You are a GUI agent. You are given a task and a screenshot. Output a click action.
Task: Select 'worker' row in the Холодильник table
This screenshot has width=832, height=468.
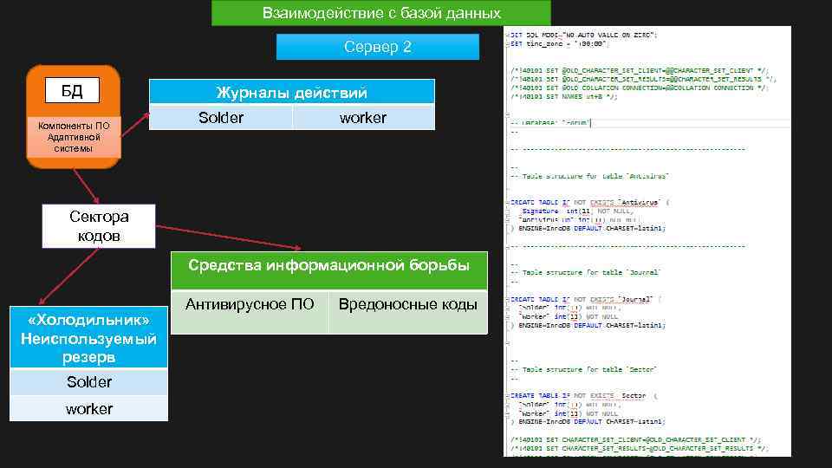88,408
